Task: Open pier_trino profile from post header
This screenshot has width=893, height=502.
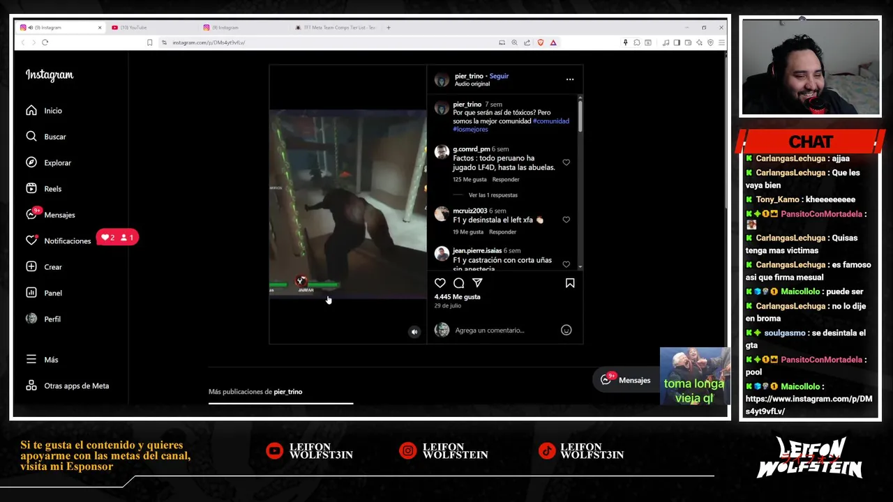Action: coord(469,76)
